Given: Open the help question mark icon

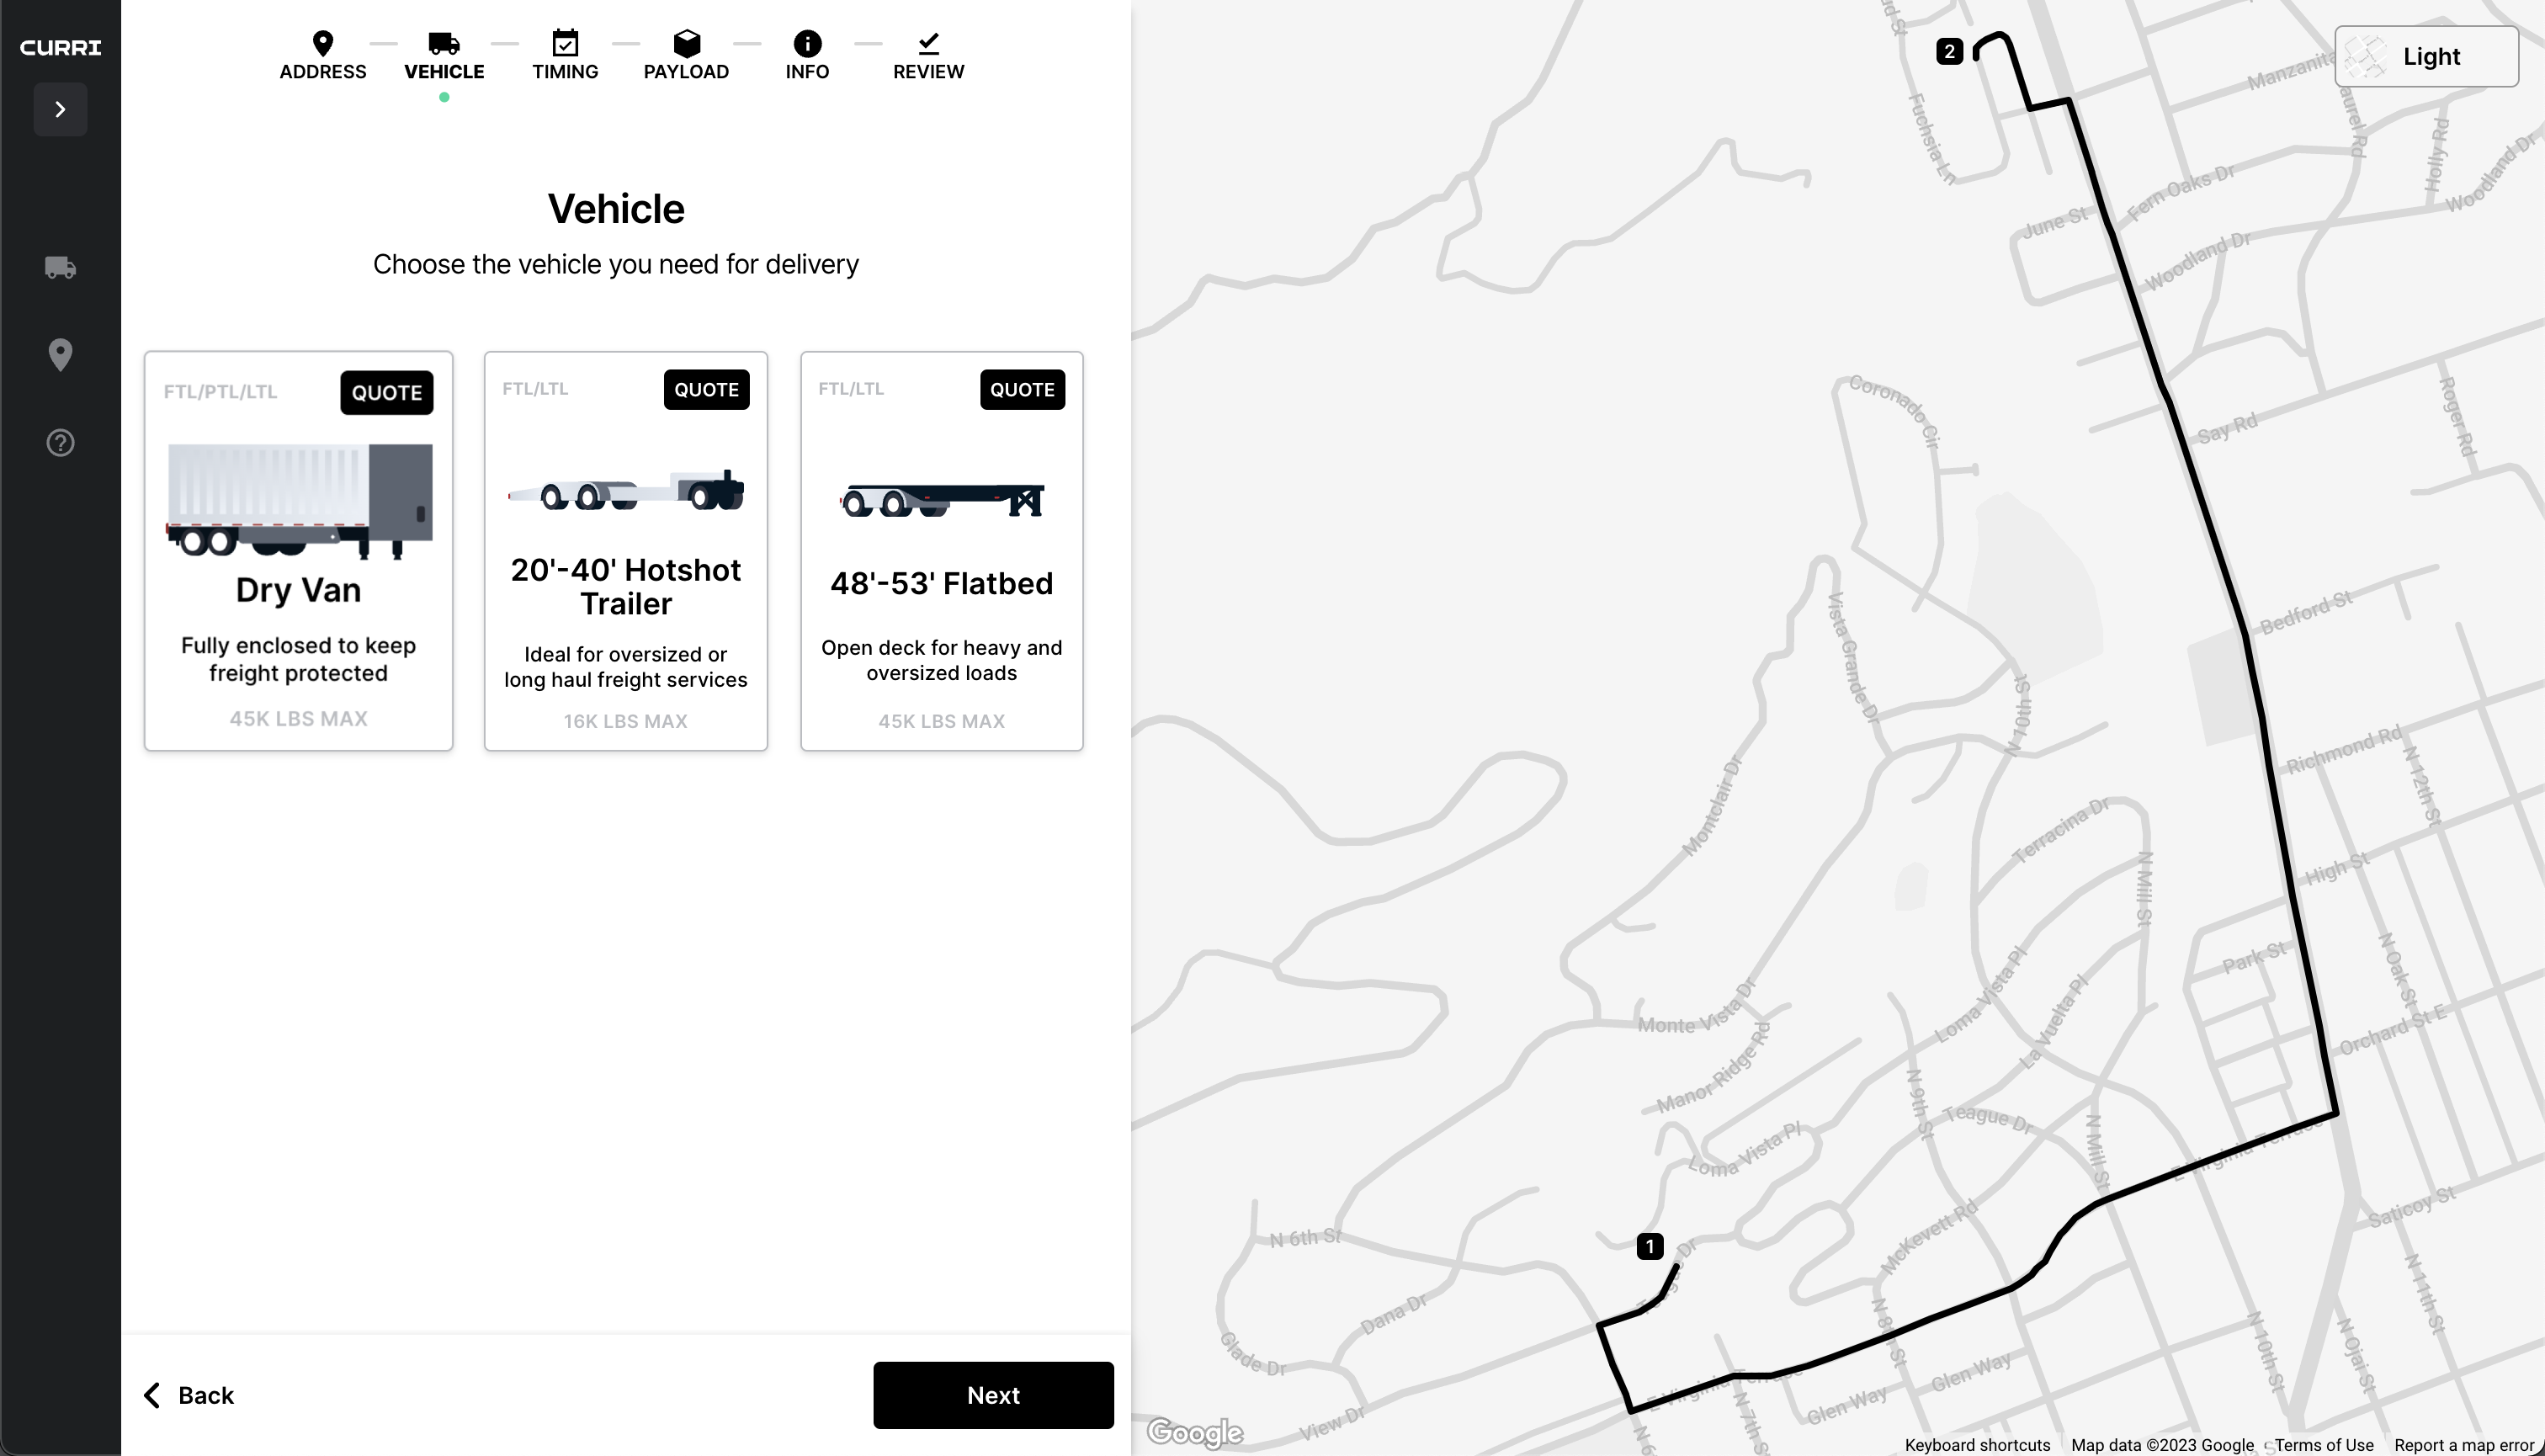Looking at the screenshot, I should pyautogui.click(x=59, y=442).
